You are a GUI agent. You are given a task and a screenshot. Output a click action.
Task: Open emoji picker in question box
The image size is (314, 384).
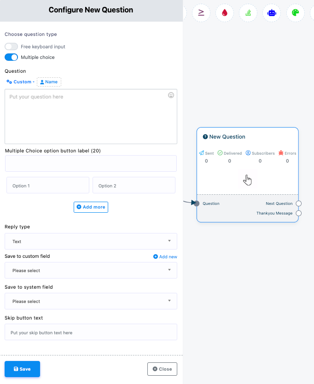coord(171,95)
